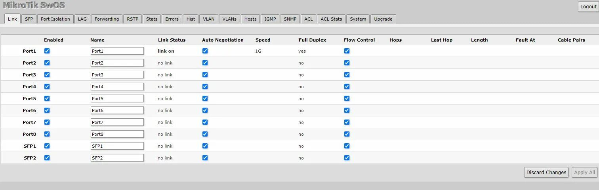The width and height of the screenshot is (599, 190).
Task: Click the Port4 name input field
Action: (x=117, y=87)
